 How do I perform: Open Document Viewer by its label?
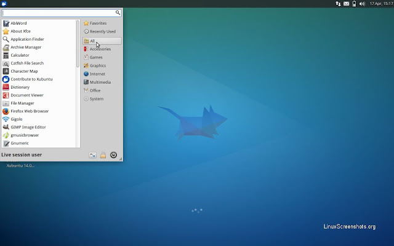click(27, 95)
